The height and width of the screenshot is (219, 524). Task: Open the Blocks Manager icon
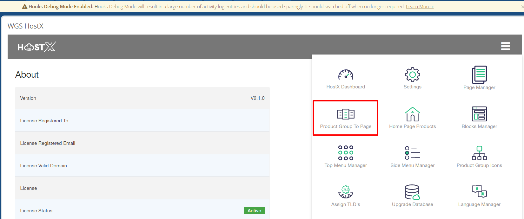point(479,114)
